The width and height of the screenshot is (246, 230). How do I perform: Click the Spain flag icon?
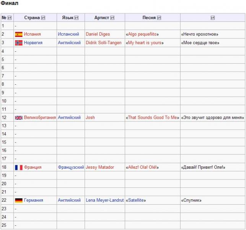19,34
